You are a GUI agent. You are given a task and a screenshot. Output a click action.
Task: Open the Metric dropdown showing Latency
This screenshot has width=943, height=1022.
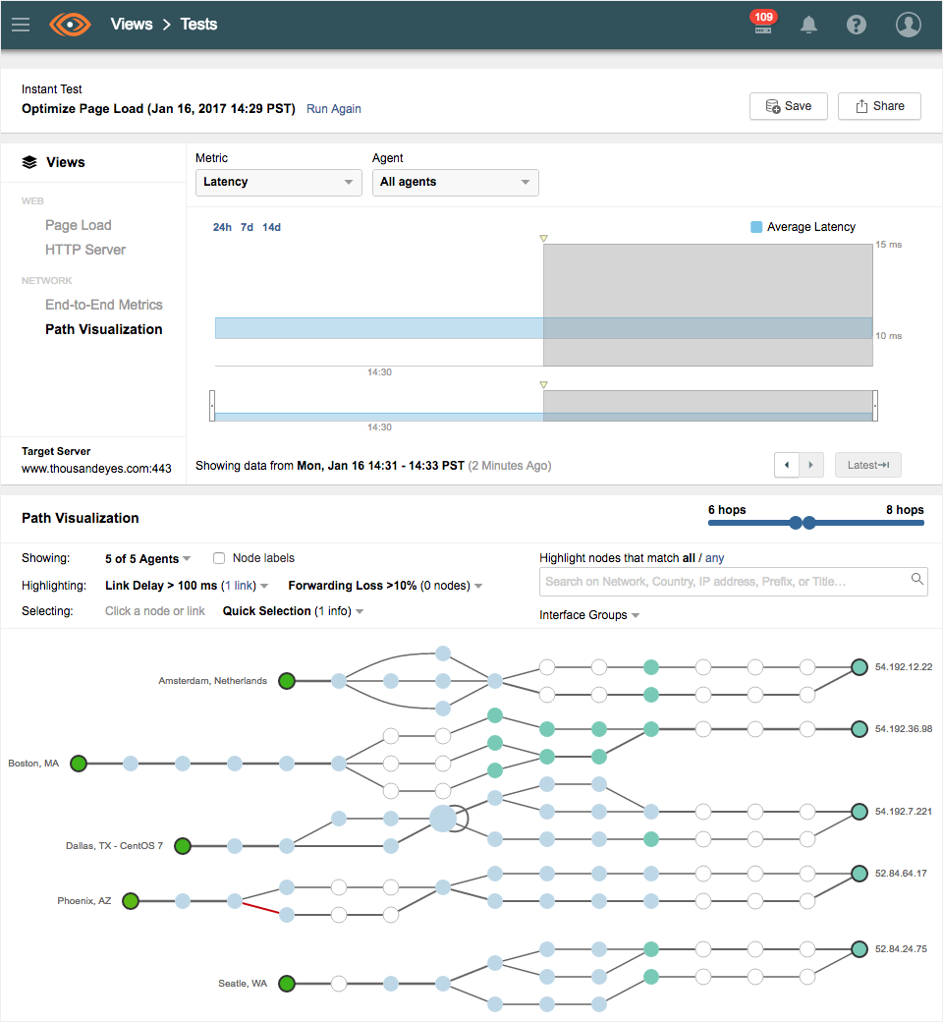[279, 182]
